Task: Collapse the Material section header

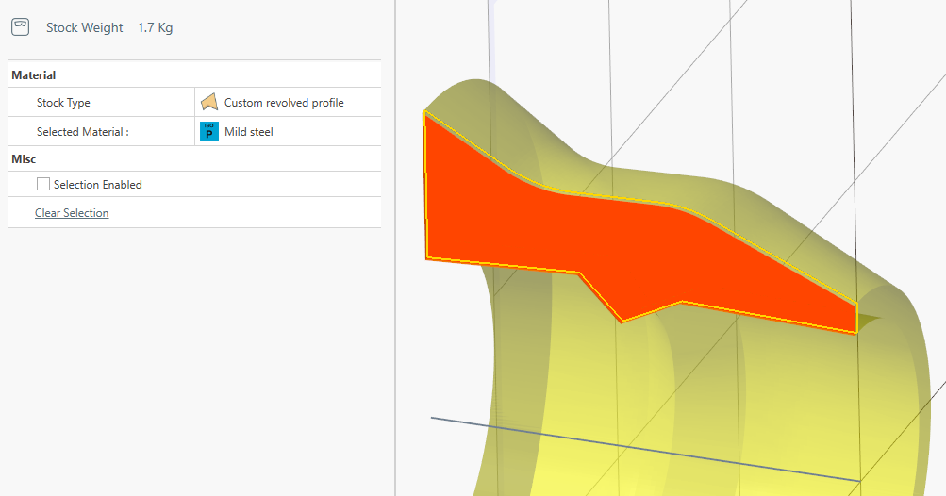Action: pos(34,75)
